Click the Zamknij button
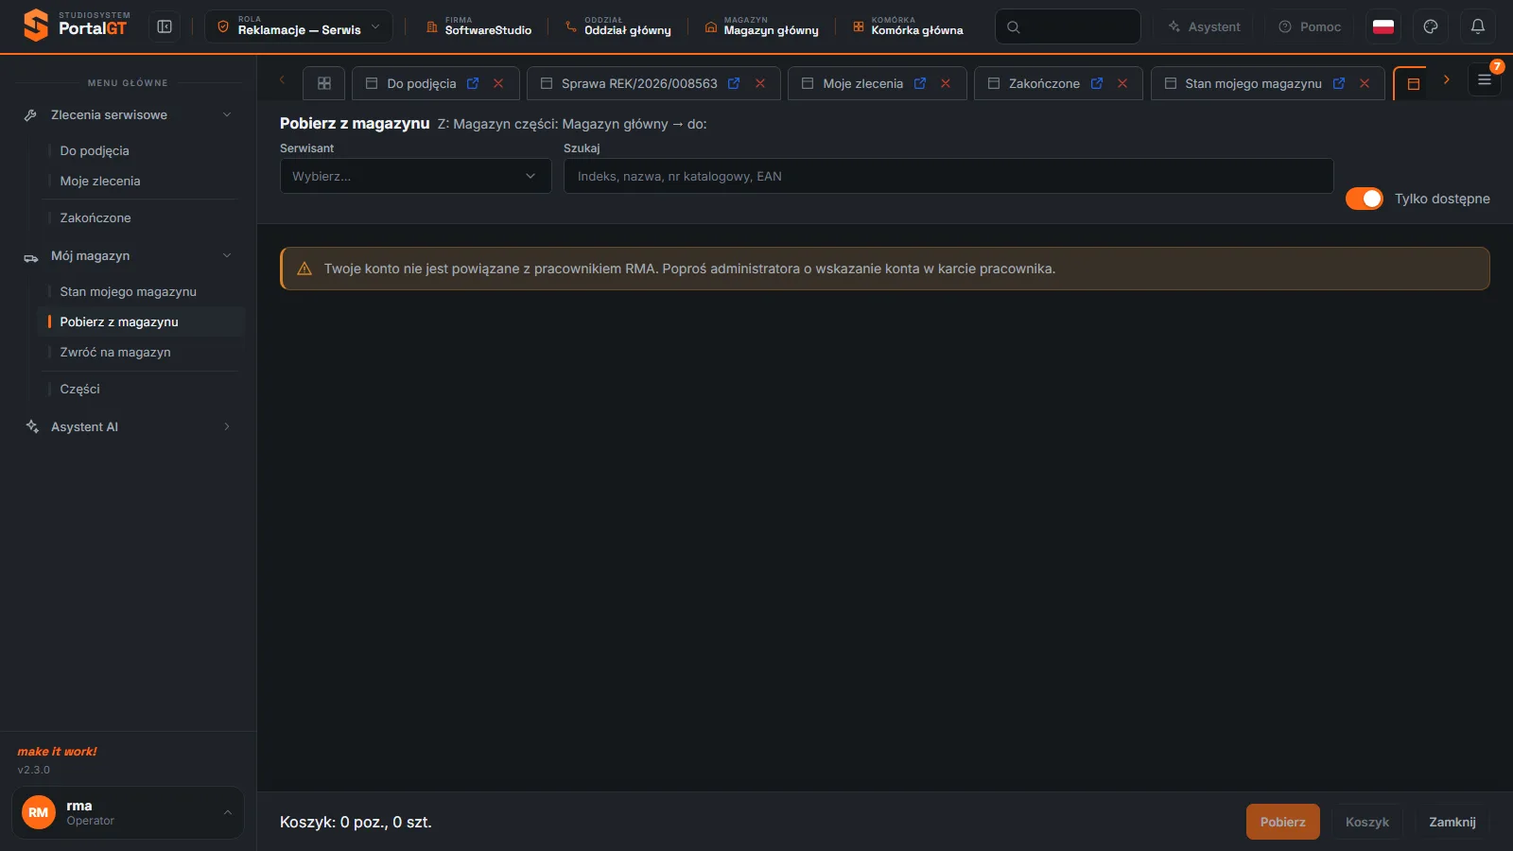This screenshot has width=1513, height=851. (x=1452, y=822)
